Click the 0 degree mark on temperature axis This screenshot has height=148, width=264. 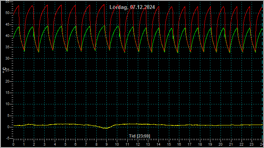point(9,127)
